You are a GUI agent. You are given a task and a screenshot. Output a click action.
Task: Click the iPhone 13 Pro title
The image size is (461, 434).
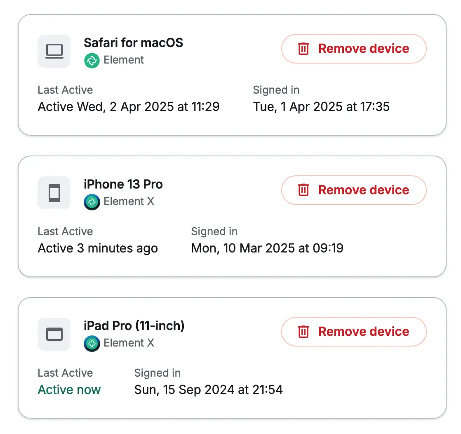pos(123,184)
